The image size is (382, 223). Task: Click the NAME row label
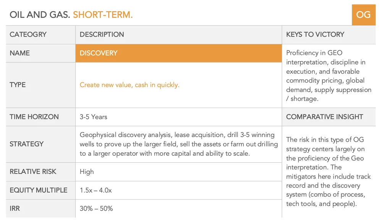(x=20, y=53)
